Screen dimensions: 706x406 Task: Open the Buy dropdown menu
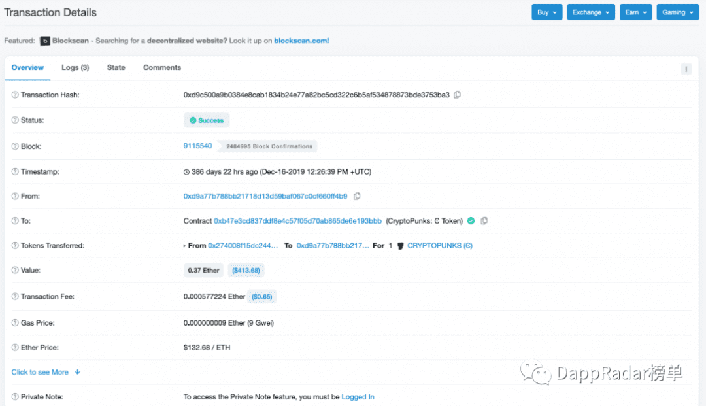(x=546, y=12)
